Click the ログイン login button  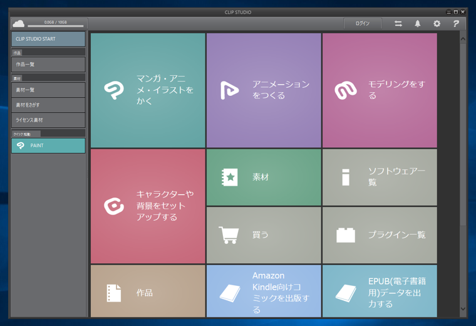(363, 23)
